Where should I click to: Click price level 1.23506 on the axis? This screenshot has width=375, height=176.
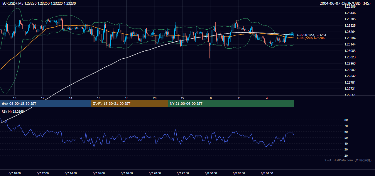350,6
